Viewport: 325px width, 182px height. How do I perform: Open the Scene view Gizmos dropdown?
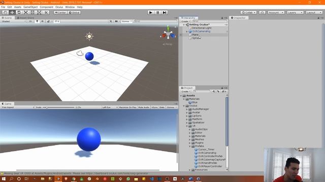point(126,21)
